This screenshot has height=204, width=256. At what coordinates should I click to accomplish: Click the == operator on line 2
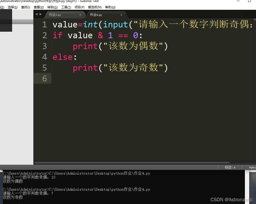[123, 35]
